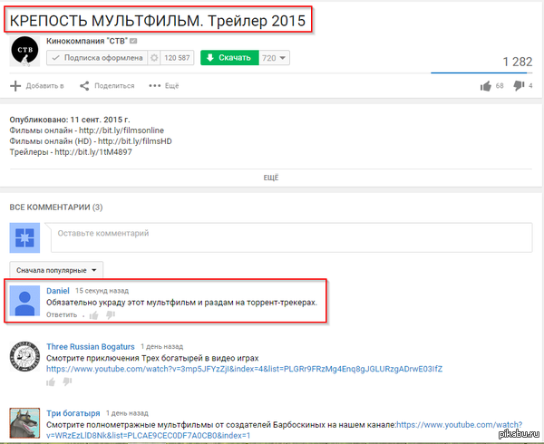This screenshot has width=544, height=444.
Task: Click the thumbs down dislike icon on video
Action: click(519, 86)
